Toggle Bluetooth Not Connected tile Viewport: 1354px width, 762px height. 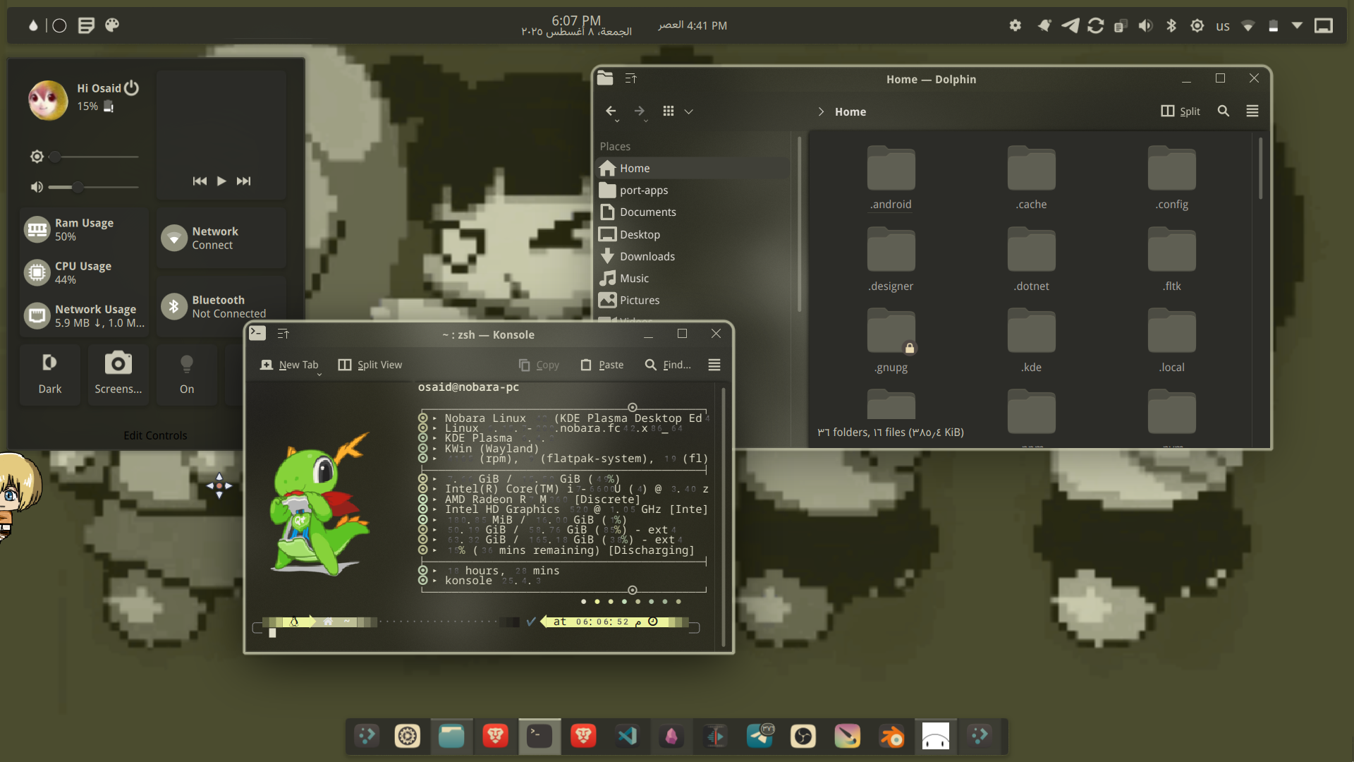click(221, 306)
